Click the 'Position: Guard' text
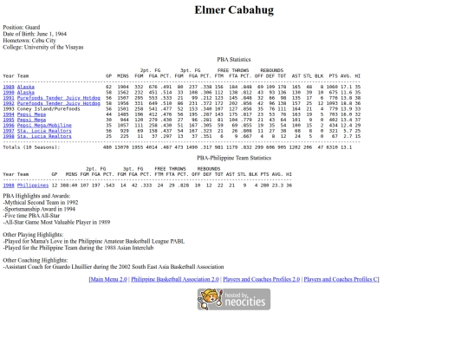Viewport: 468px width, 351px height. click(22, 27)
